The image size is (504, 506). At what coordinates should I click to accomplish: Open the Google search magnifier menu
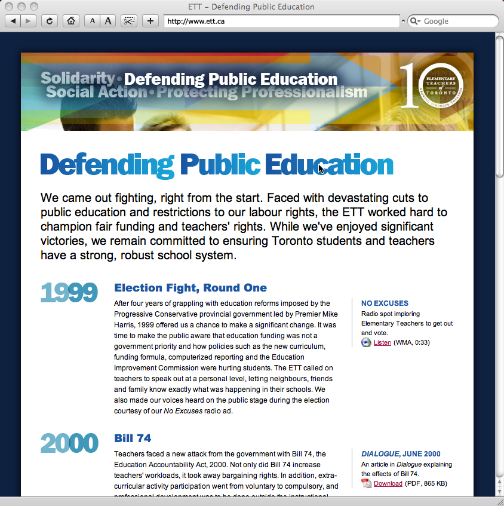coord(415,22)
